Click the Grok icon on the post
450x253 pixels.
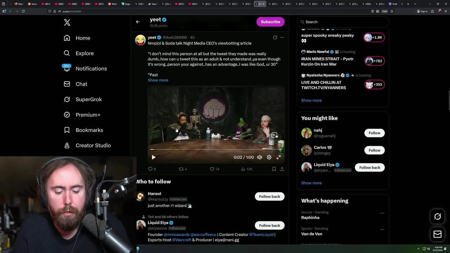[275, 37]
